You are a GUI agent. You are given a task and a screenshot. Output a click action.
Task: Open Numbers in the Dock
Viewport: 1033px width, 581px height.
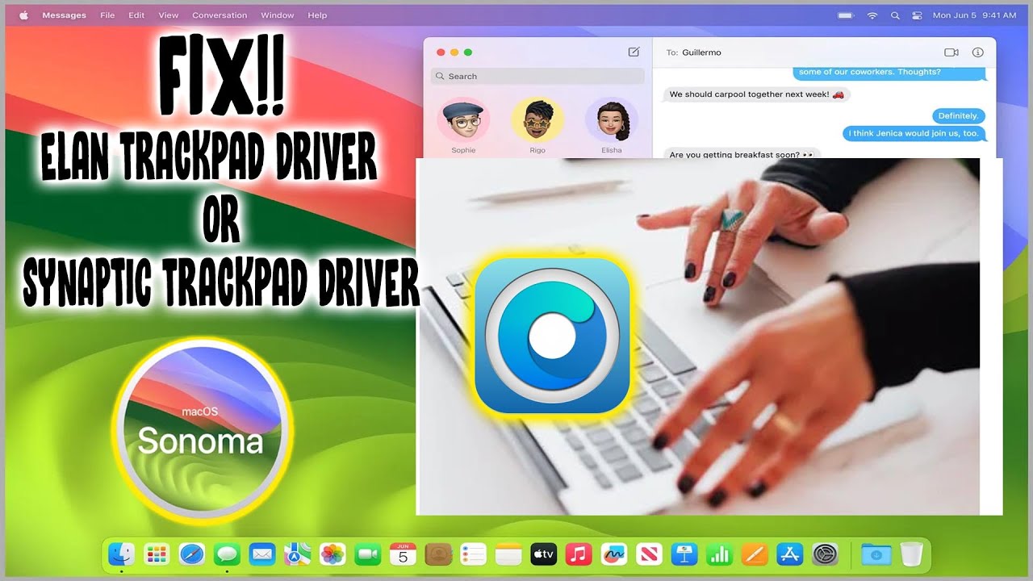(x=719, y=554)
